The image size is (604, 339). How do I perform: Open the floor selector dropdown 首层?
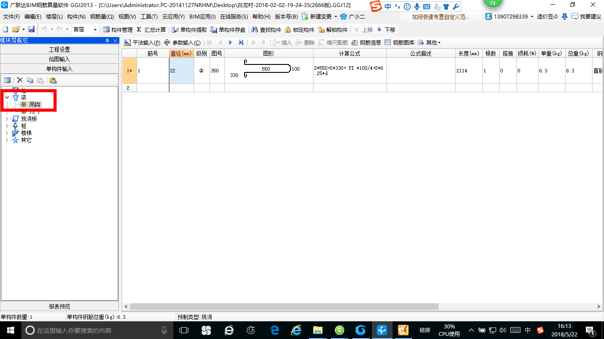(x=95, y=30)
